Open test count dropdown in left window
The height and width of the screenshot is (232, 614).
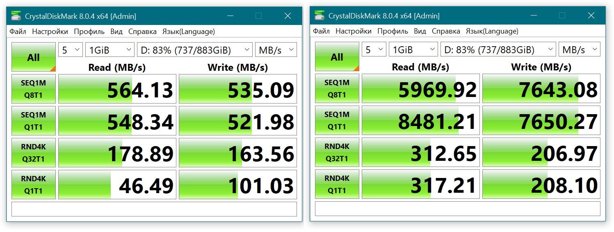pos(71,50)
